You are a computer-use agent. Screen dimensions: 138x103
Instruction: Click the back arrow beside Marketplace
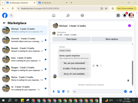4,23
